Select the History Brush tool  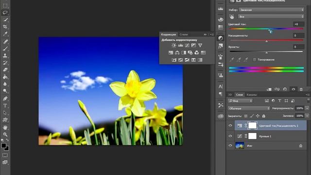(x=5, y=63)
